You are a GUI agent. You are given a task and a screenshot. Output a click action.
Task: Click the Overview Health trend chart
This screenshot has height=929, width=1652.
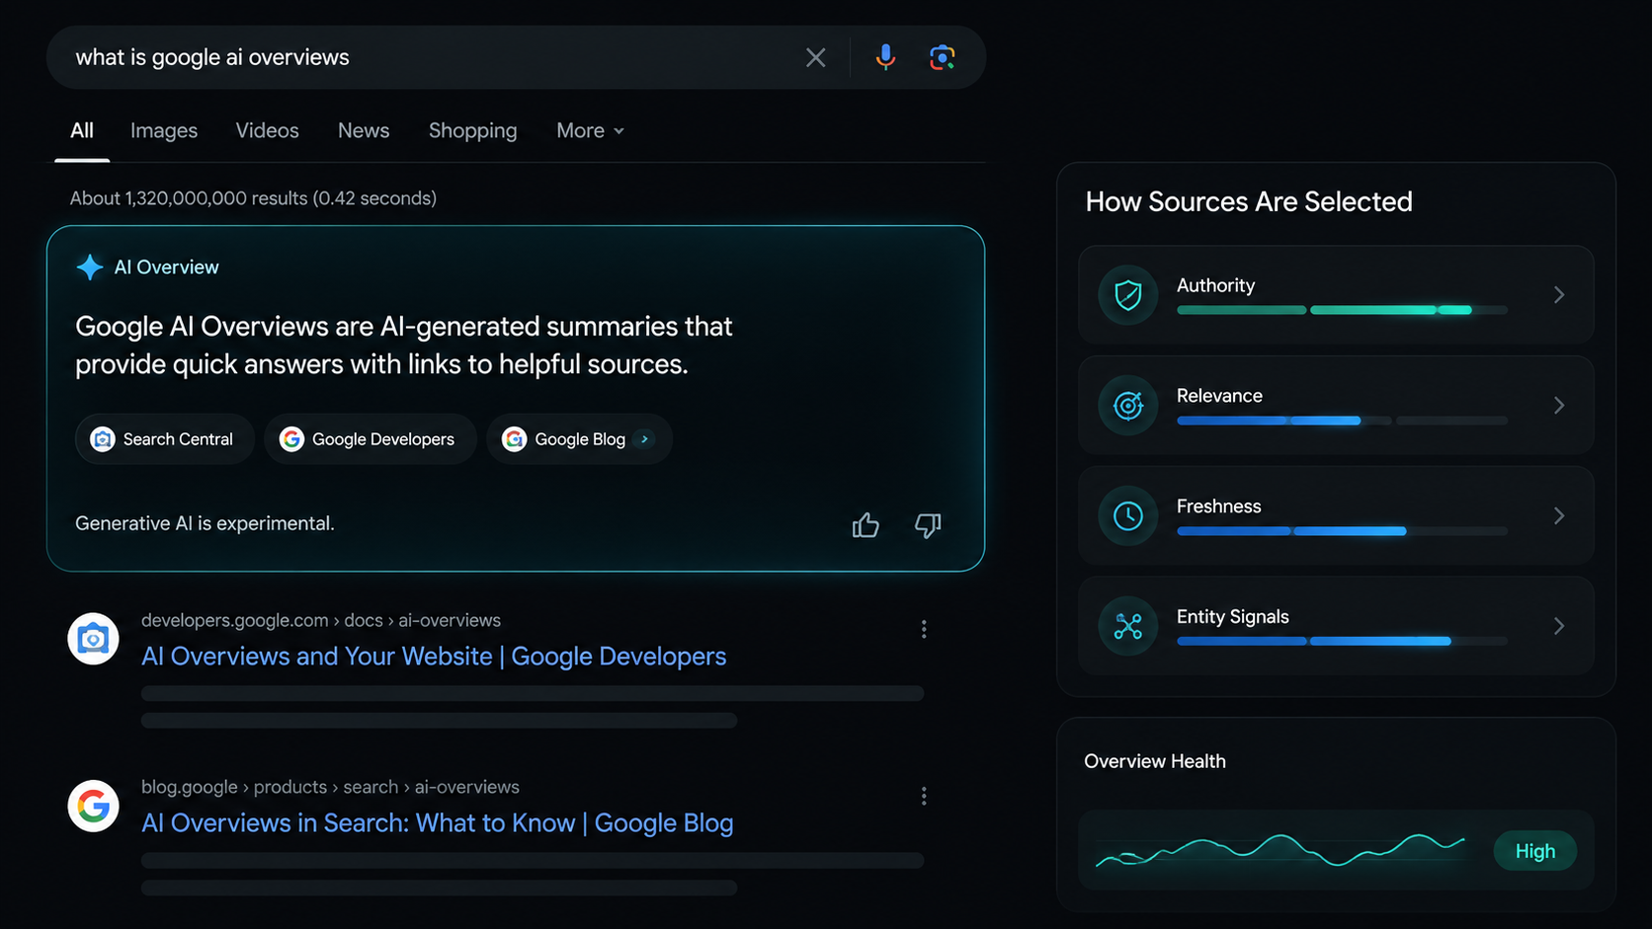(1280, 850)
